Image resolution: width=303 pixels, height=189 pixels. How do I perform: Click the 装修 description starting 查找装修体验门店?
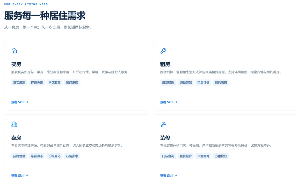coord(216,146)
